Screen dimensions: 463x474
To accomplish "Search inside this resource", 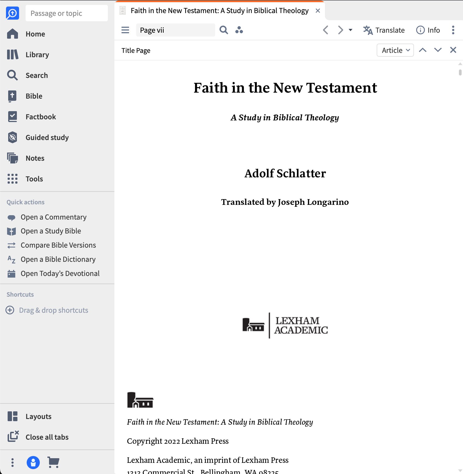I will coord(224,30).
